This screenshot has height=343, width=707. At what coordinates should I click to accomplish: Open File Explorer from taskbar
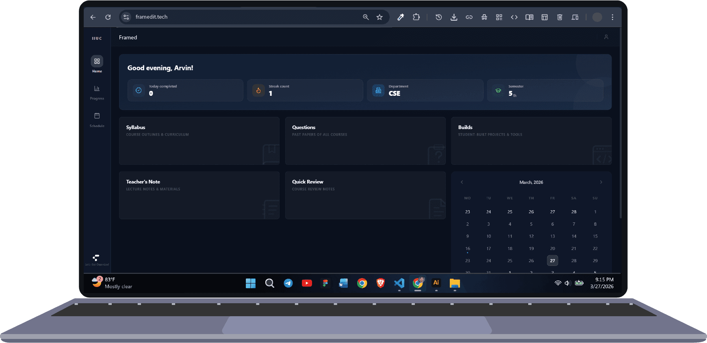click(x=455, y=283)
